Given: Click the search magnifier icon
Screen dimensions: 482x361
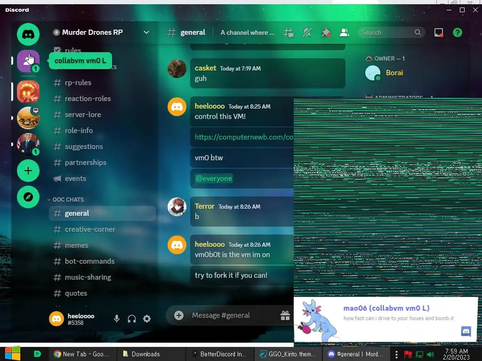Looking at the screenshot, I should click(x=418, y=32).
